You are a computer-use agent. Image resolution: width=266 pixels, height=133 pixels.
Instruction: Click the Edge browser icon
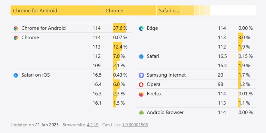coord(141,28)
